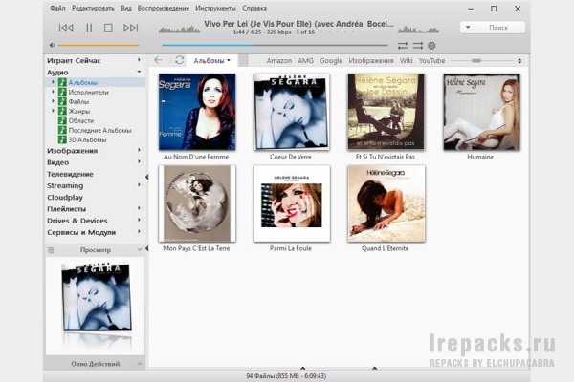Click the Файлы music note icon
The height and width of the screenshot is (382, 574).
[x=62, y=101]
